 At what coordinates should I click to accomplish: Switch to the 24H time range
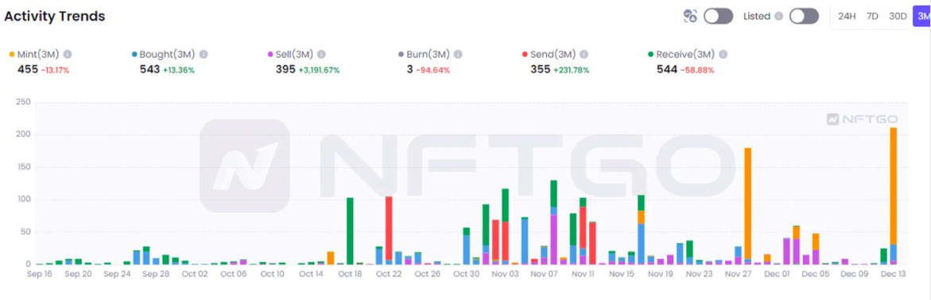pyautogui.click(x=847, y=17)
